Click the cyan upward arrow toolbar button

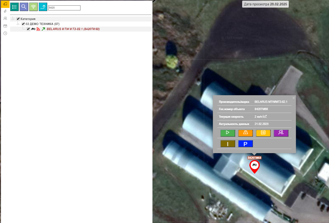tap(43, 7)
